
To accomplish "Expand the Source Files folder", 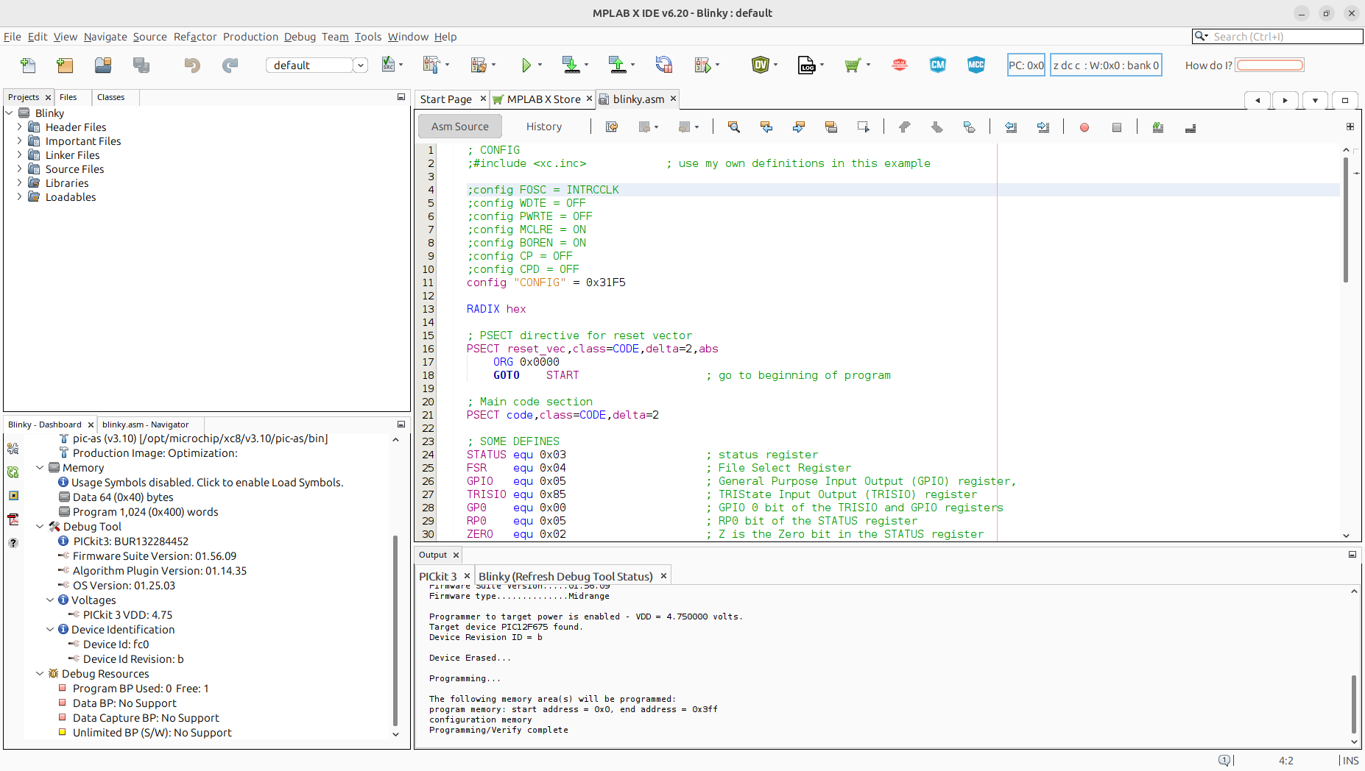I will tap(19, 169).
